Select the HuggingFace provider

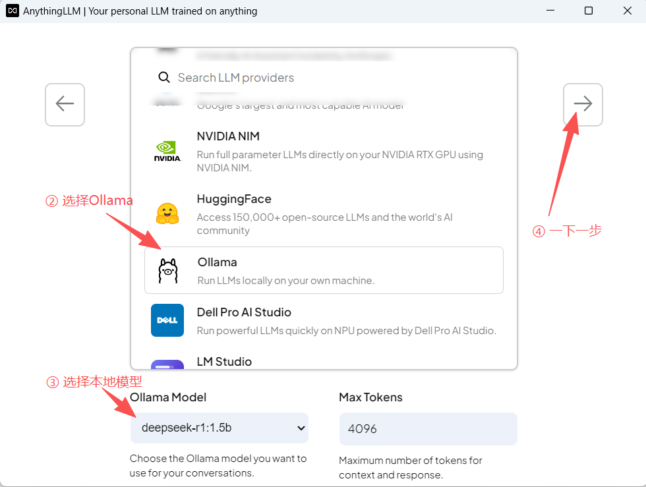click(324, 214)
